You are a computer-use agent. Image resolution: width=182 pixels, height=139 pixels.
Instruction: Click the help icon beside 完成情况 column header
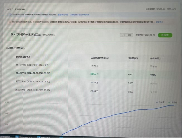[x=160, y=59]
